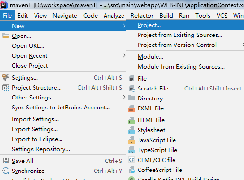Create new TypeScript File
The image size is (244, 180).
[185, 150]
